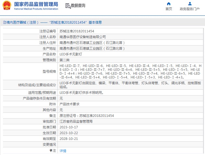The width and height of the screenshot is (205, 155).
Task: Click the lightbulb icon next to 注
Action: 51,150
